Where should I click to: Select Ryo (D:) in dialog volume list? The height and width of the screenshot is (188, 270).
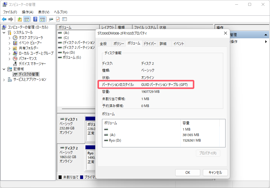[x=115, y=140]
